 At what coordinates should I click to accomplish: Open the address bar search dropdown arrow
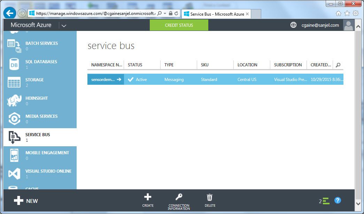pyautogui.click(x=165, y=14)
